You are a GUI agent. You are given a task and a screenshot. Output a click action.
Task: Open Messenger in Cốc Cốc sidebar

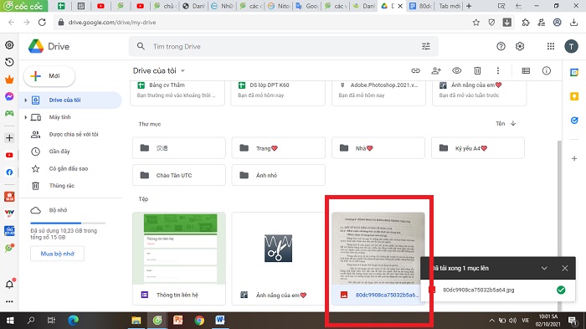coord(9,96)
